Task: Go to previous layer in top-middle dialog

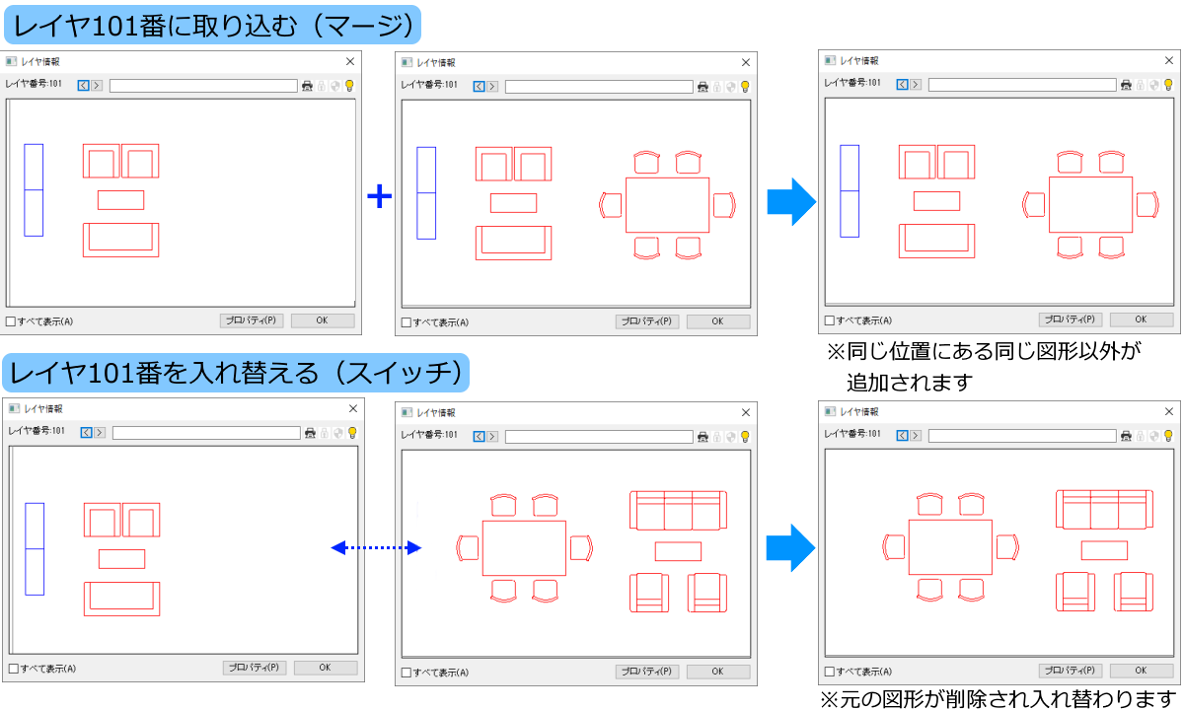Action: coord(480,87)
